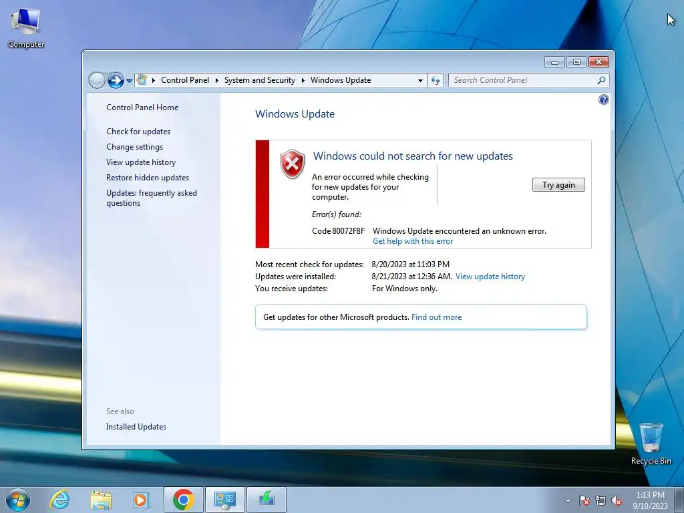Minimize the Windows Update window
This screenshot has height=513, width=684.
click(x=554, y=62)
